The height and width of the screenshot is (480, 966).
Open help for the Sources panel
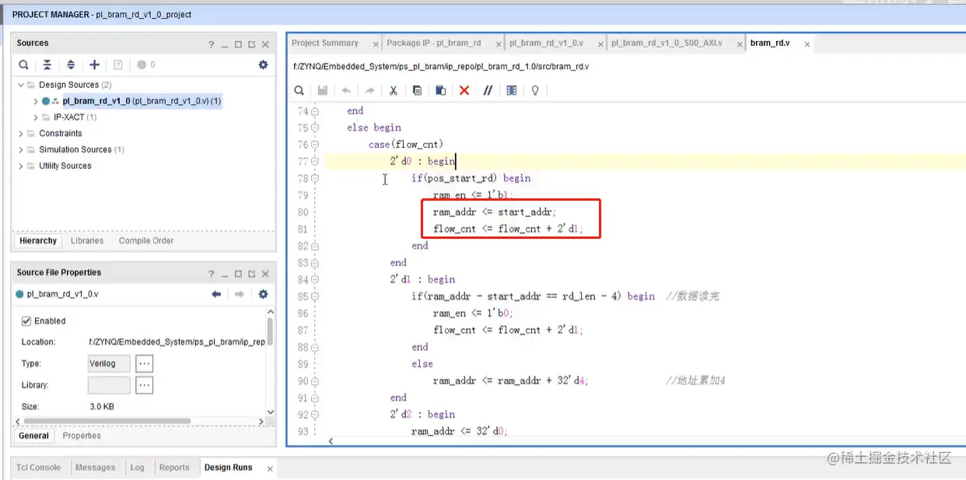[x=211, y=44]
